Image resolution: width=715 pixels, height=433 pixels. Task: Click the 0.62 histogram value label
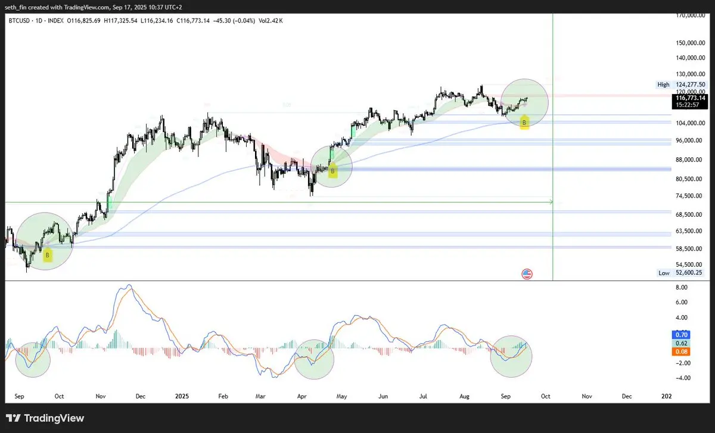tap(682, 343)
